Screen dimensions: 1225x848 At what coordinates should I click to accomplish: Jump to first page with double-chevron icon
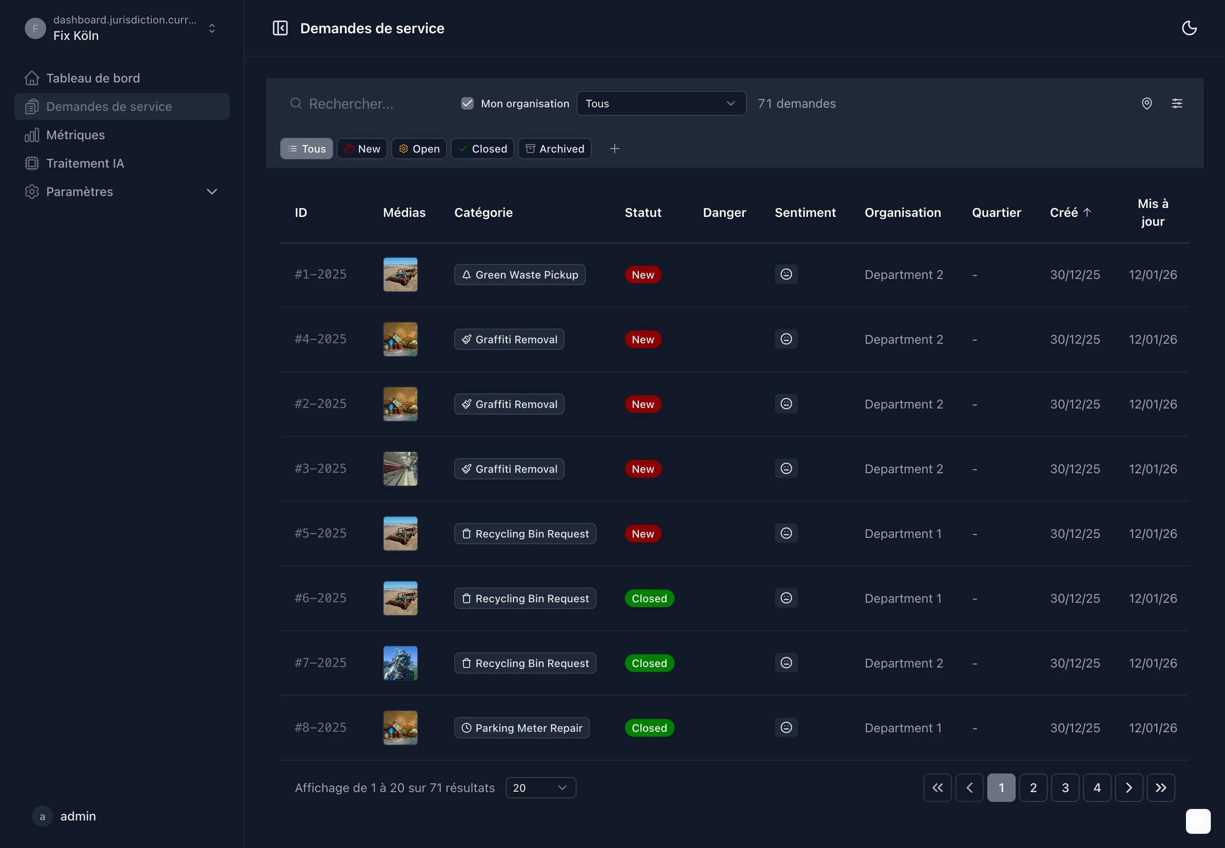pyautogui.click(x=937, y=787)
